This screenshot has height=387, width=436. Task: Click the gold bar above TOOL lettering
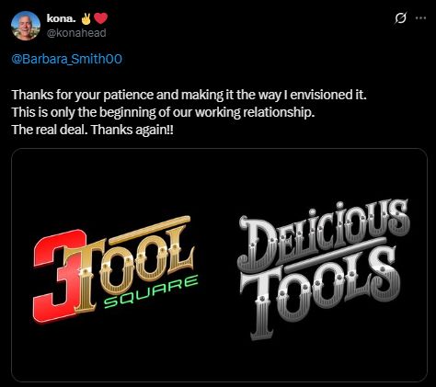pyautogui.click(x=150, y=230)
